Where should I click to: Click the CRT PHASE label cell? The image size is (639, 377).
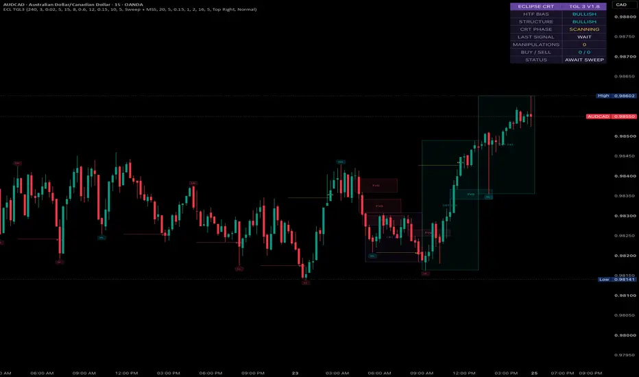pos(535,29)
